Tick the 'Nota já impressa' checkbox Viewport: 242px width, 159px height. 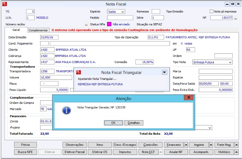[x=211, y=11]
